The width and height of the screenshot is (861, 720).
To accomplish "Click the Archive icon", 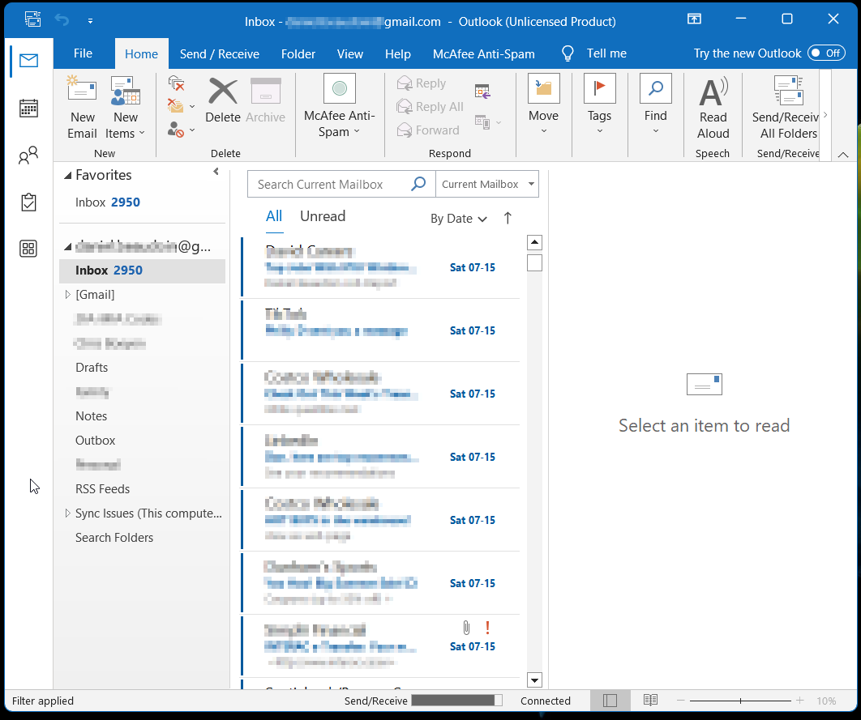I will point(266,91).
